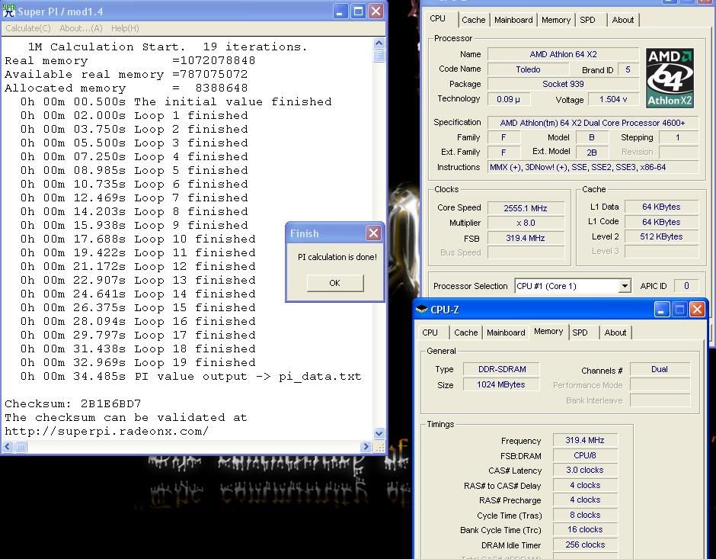Click horizontal scrollbar right arrow in Super PI
Viewport: 716px width, 559px height.
[x=366, y=447]
